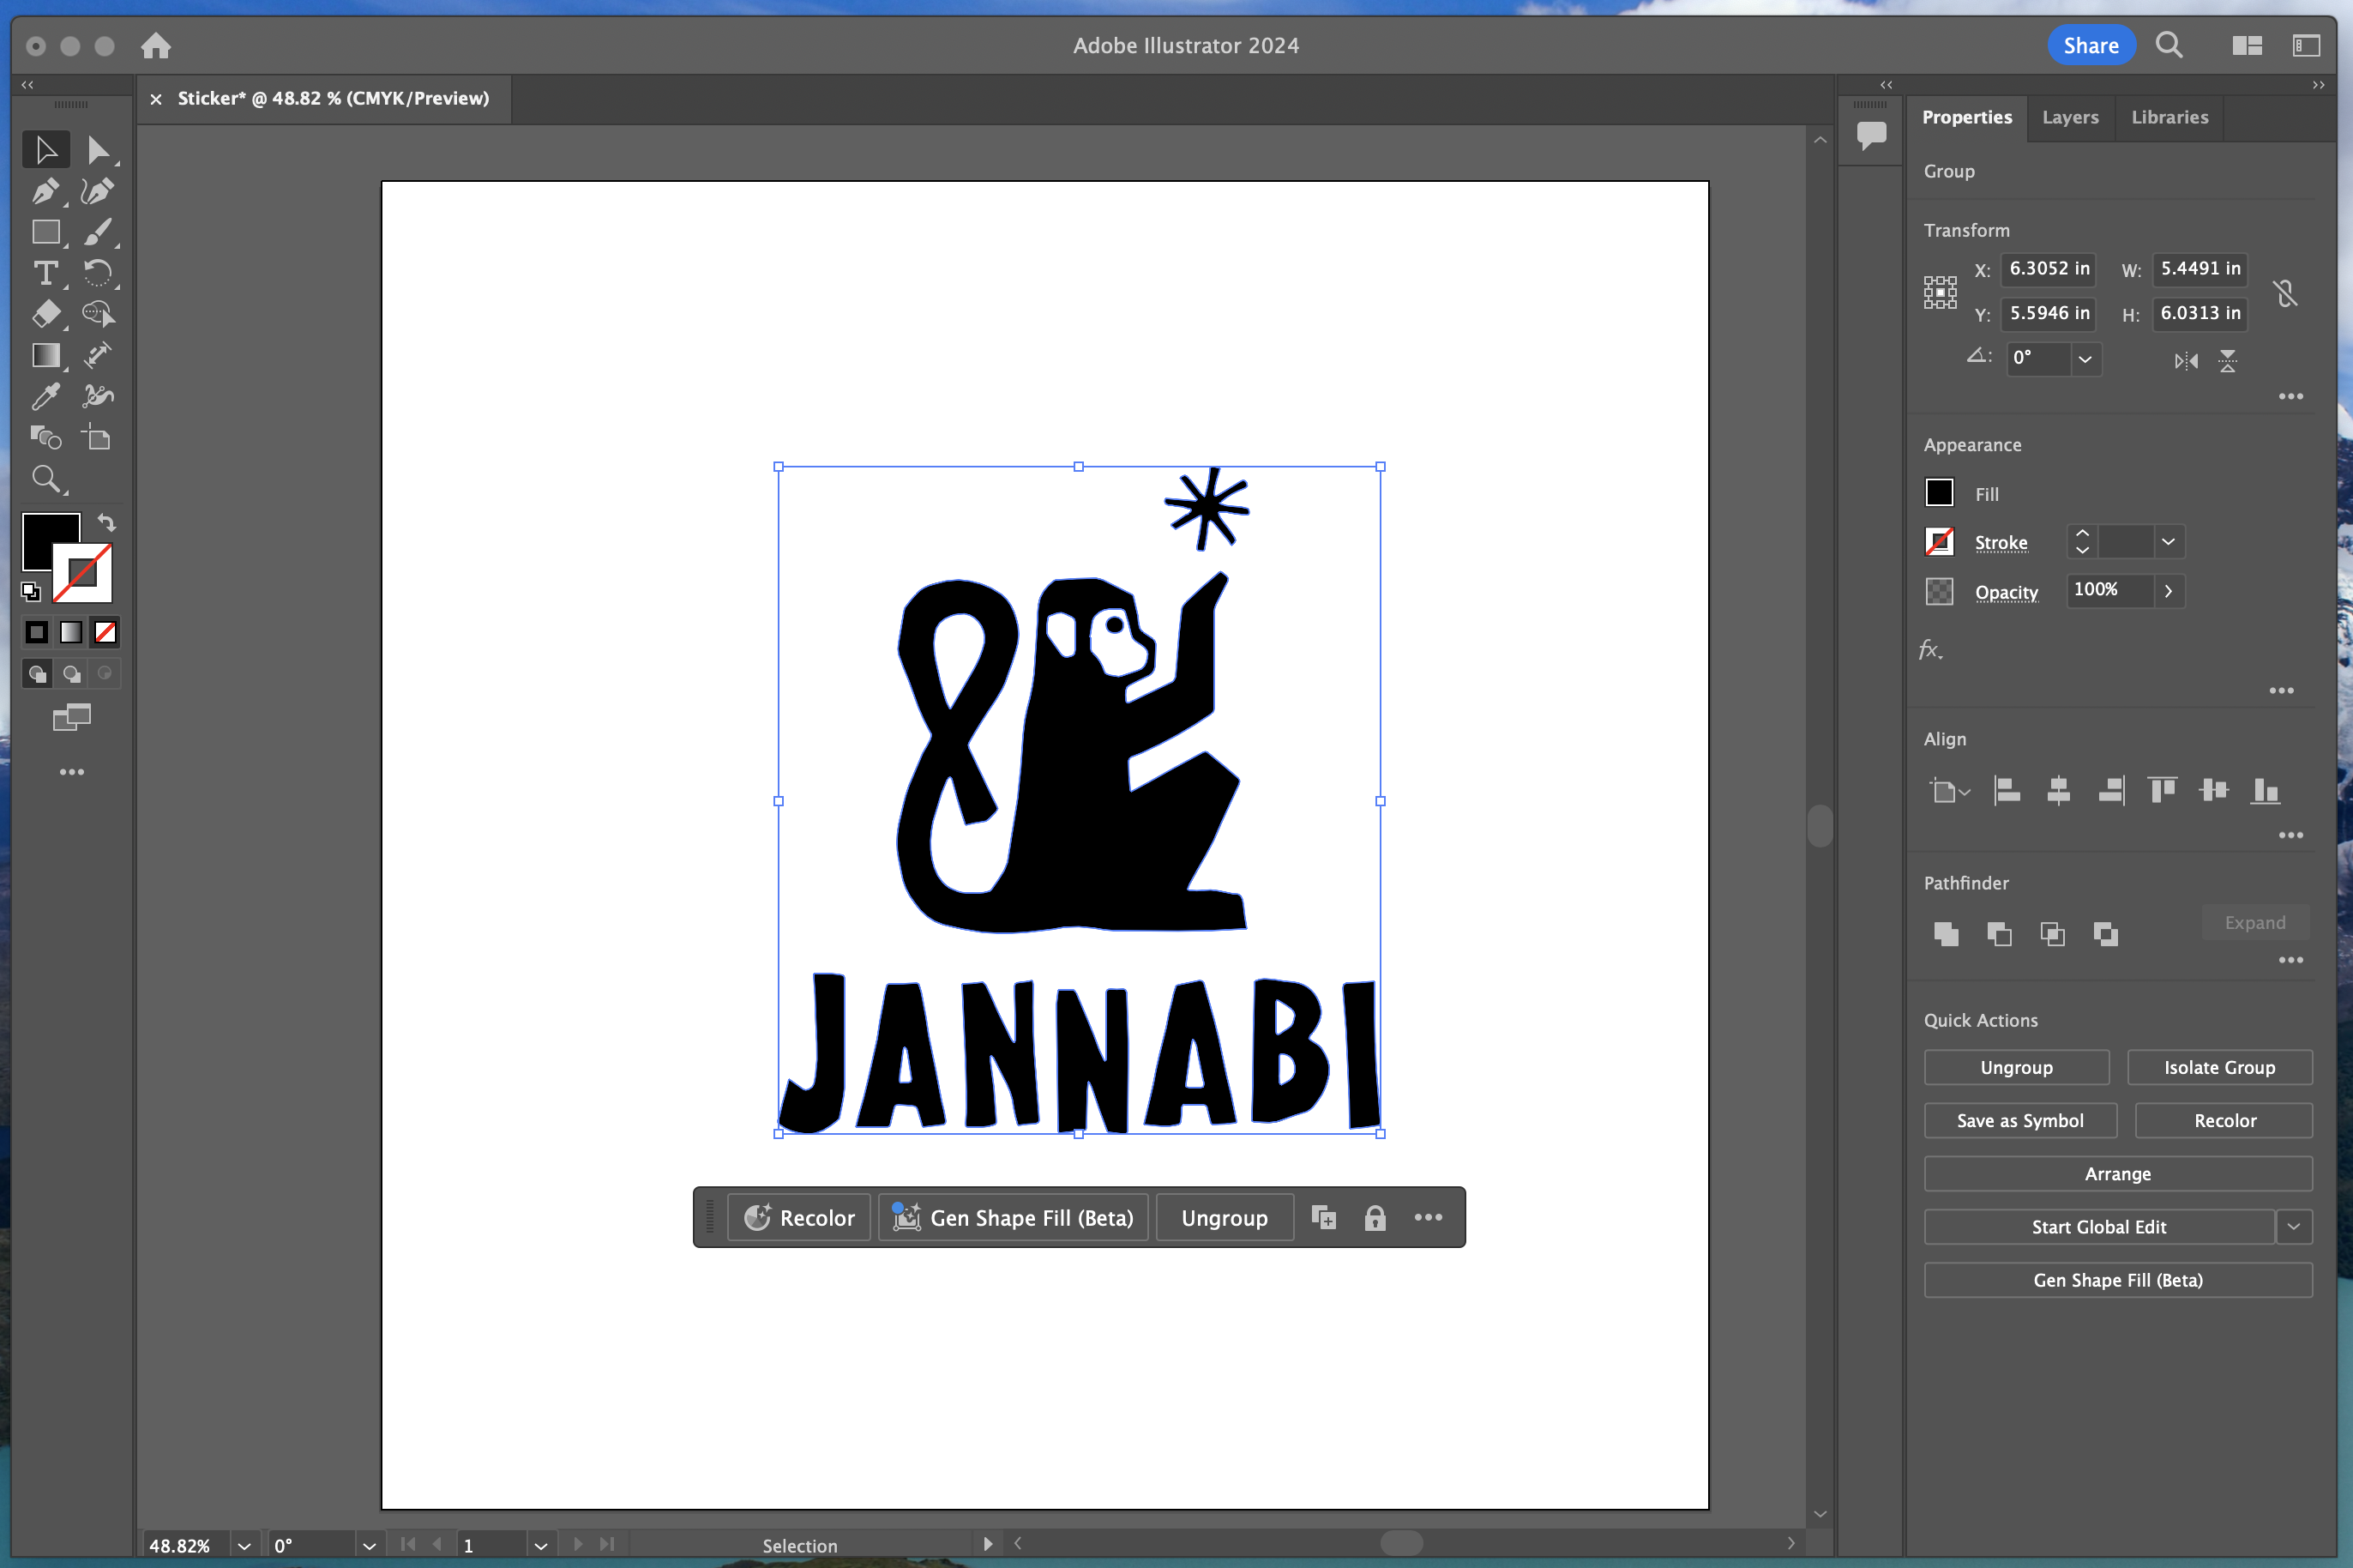Change screen mode button

pos(71,718)
